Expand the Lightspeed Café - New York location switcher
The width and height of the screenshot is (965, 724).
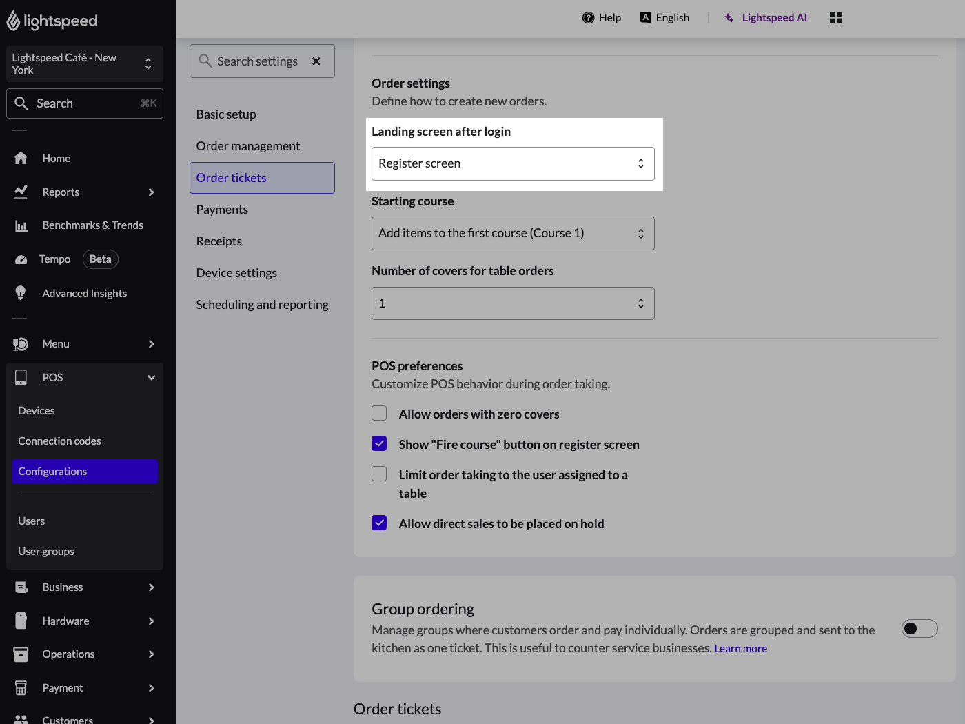84,63
